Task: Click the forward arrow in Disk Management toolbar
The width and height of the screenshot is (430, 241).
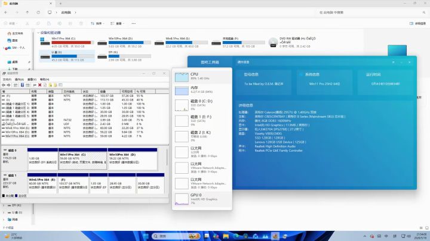Action: click(8, 85)
